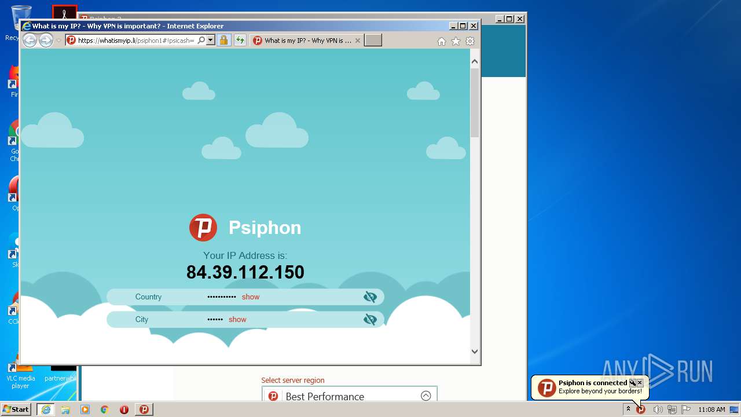Click the page scrollbar down arrow

pyautogui.click(x=475, y=351)
